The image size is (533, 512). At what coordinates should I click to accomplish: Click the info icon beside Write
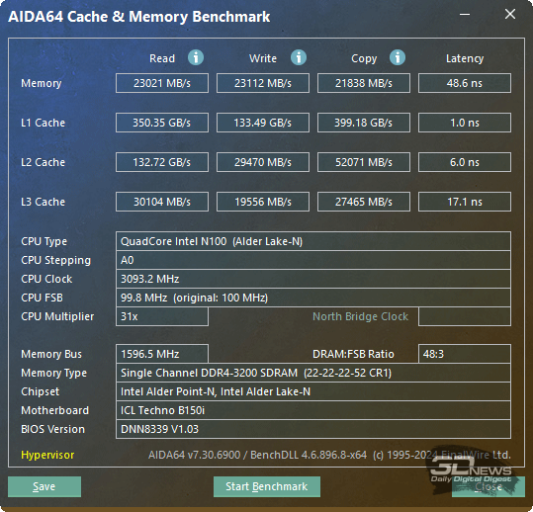(298, 57)
